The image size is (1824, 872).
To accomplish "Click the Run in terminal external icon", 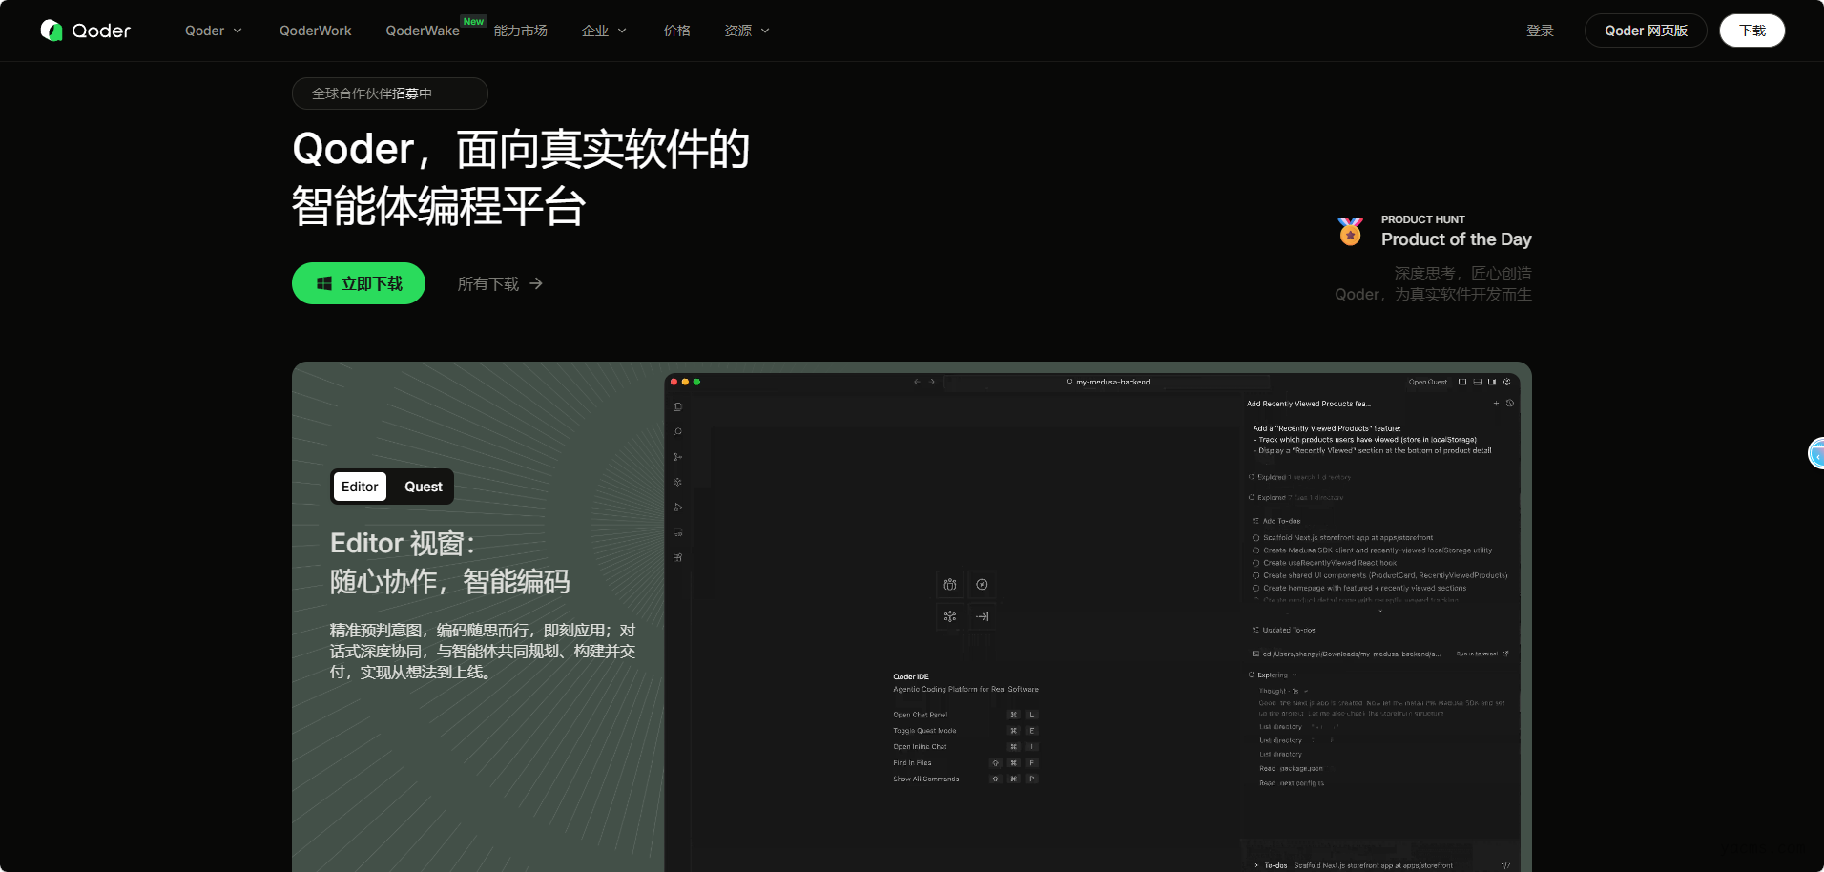I will (x=1505, y=654).
